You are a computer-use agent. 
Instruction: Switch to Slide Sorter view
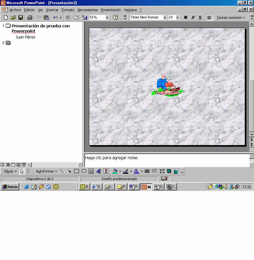[x=18, y=165]
